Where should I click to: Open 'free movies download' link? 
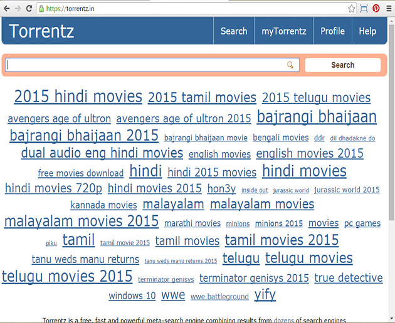pos(81,173)
